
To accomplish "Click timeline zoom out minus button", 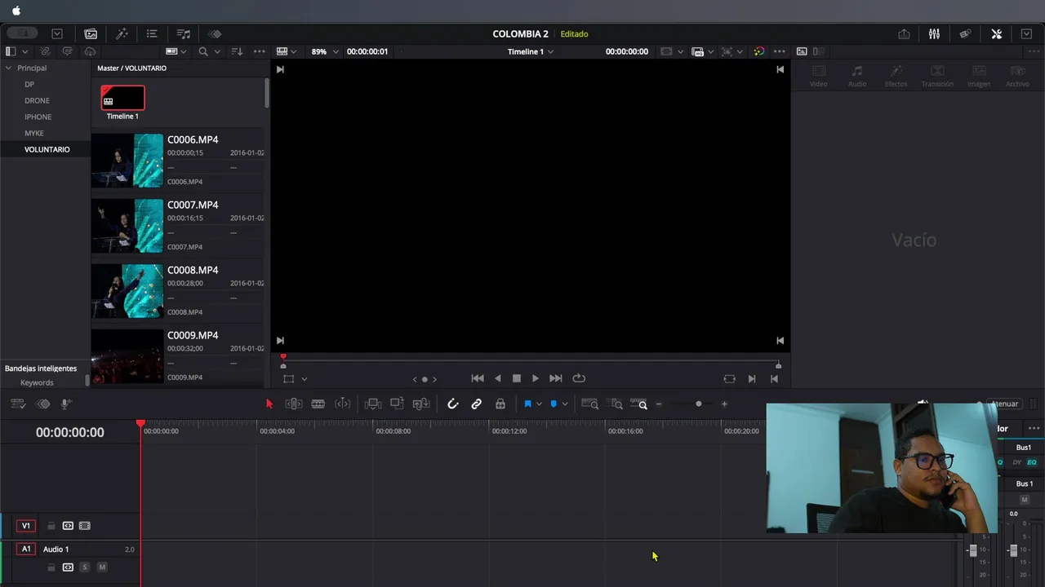I will pyautogui.click(x=659, y=404).
